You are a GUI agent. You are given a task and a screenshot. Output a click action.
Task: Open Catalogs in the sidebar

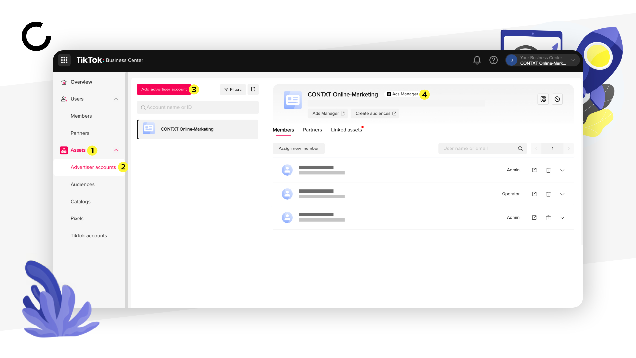click(80, 202)
